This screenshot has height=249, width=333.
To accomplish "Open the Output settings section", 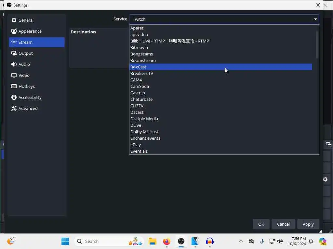I will 36,53.
